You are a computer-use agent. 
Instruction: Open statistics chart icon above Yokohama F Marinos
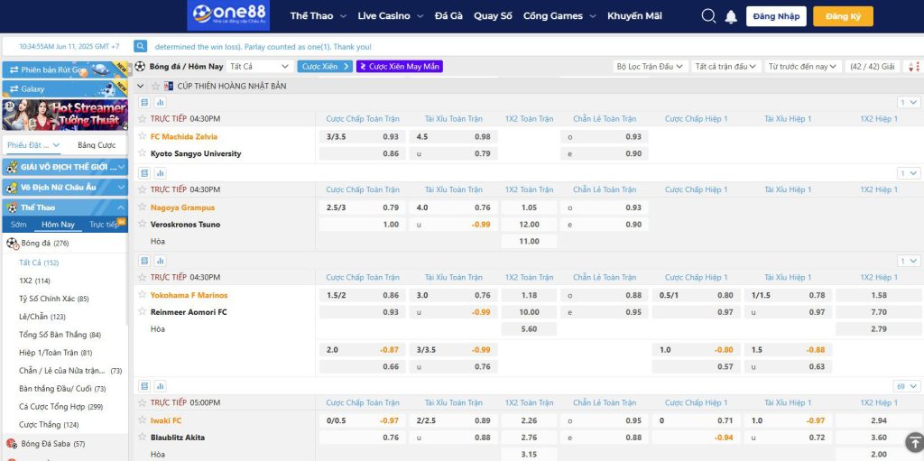tap(160, 261)
